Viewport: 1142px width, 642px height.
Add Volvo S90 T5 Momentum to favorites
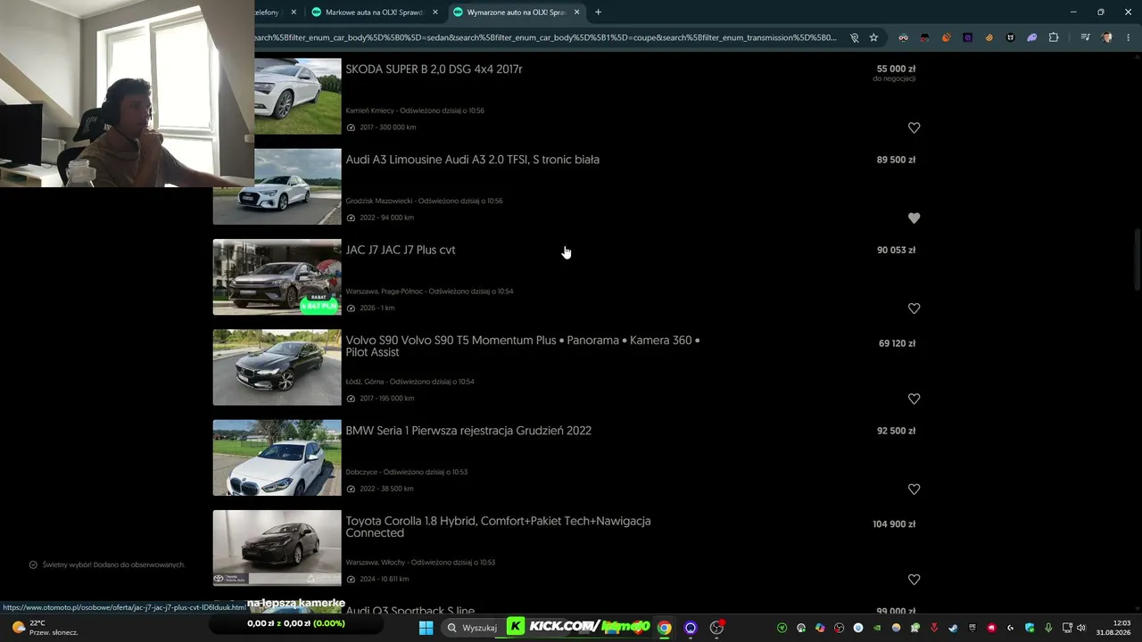click(x=914, y=399)
